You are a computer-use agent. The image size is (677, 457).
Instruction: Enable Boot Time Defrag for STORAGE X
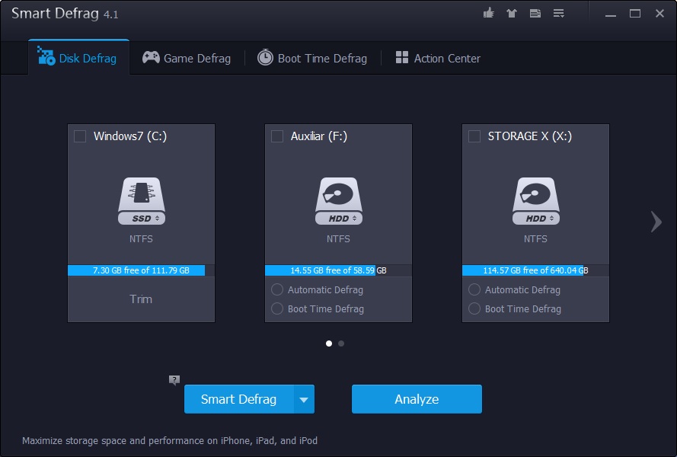tap(474, 308)
